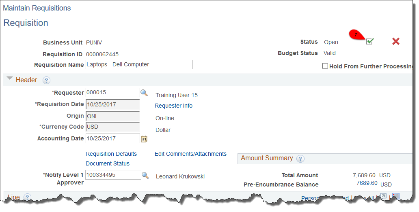Click the Pre-Encumbrance Balance amount link
Viewport: 419px width, 212px height.
click(x=367, y=183)
